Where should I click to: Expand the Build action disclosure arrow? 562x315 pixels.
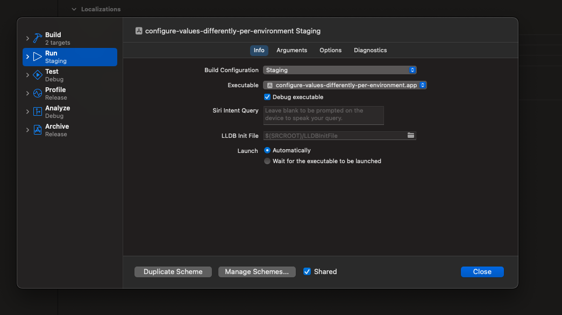tap(27, 38)
